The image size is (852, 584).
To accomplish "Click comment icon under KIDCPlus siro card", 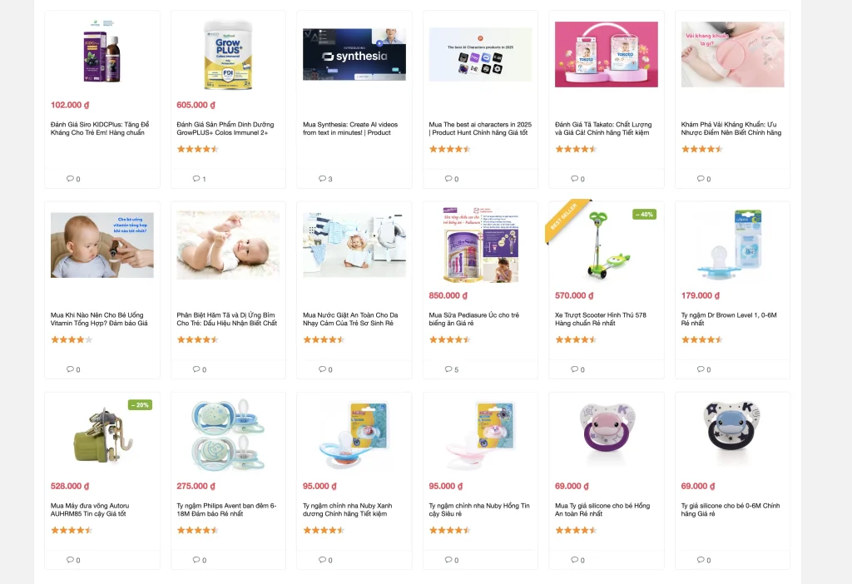I will click(x=70, y=179).
